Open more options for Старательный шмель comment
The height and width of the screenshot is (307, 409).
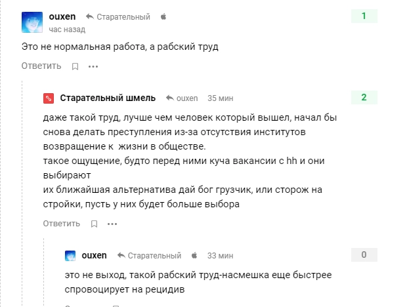112,224
